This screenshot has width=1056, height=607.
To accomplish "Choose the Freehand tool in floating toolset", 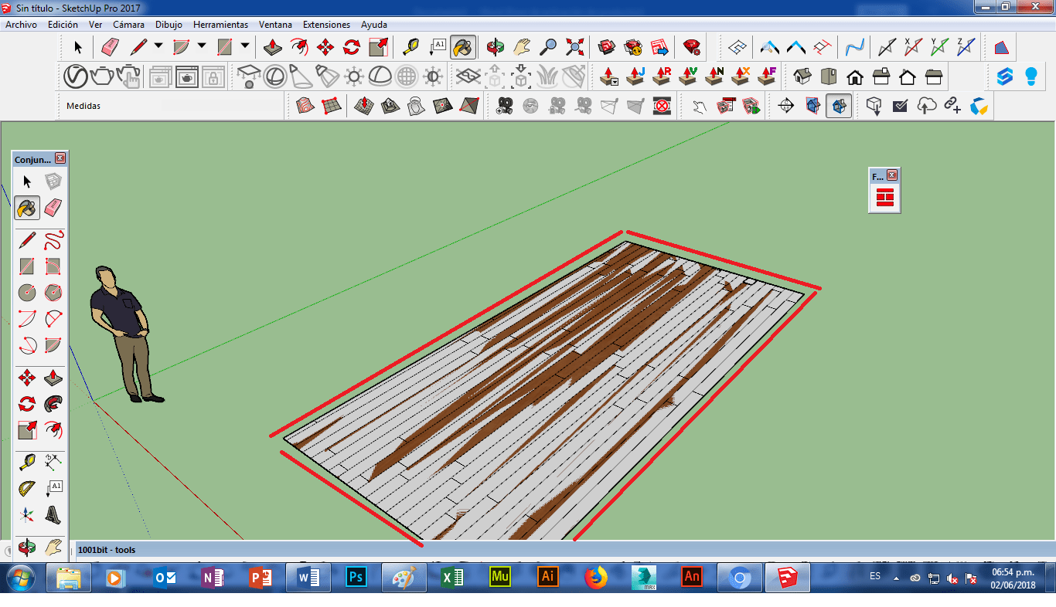I will point(53,240).
